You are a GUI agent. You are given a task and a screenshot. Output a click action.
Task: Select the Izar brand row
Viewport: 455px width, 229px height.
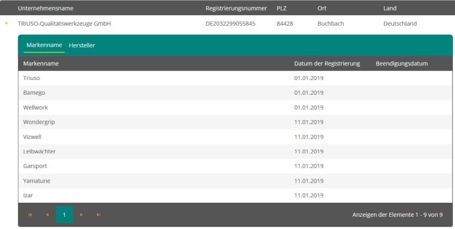coord(235,195)
